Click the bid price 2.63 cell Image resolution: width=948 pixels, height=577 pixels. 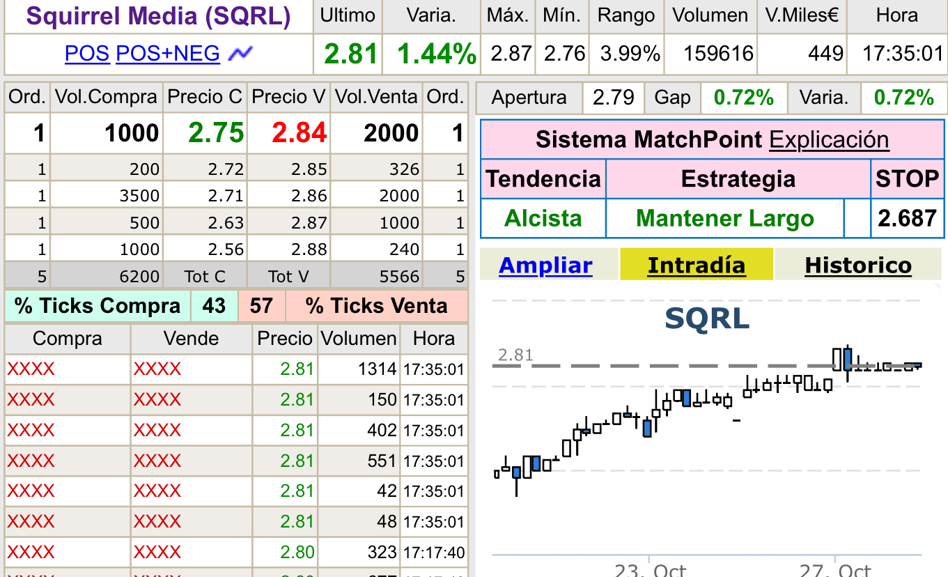(x=205, y=222)
